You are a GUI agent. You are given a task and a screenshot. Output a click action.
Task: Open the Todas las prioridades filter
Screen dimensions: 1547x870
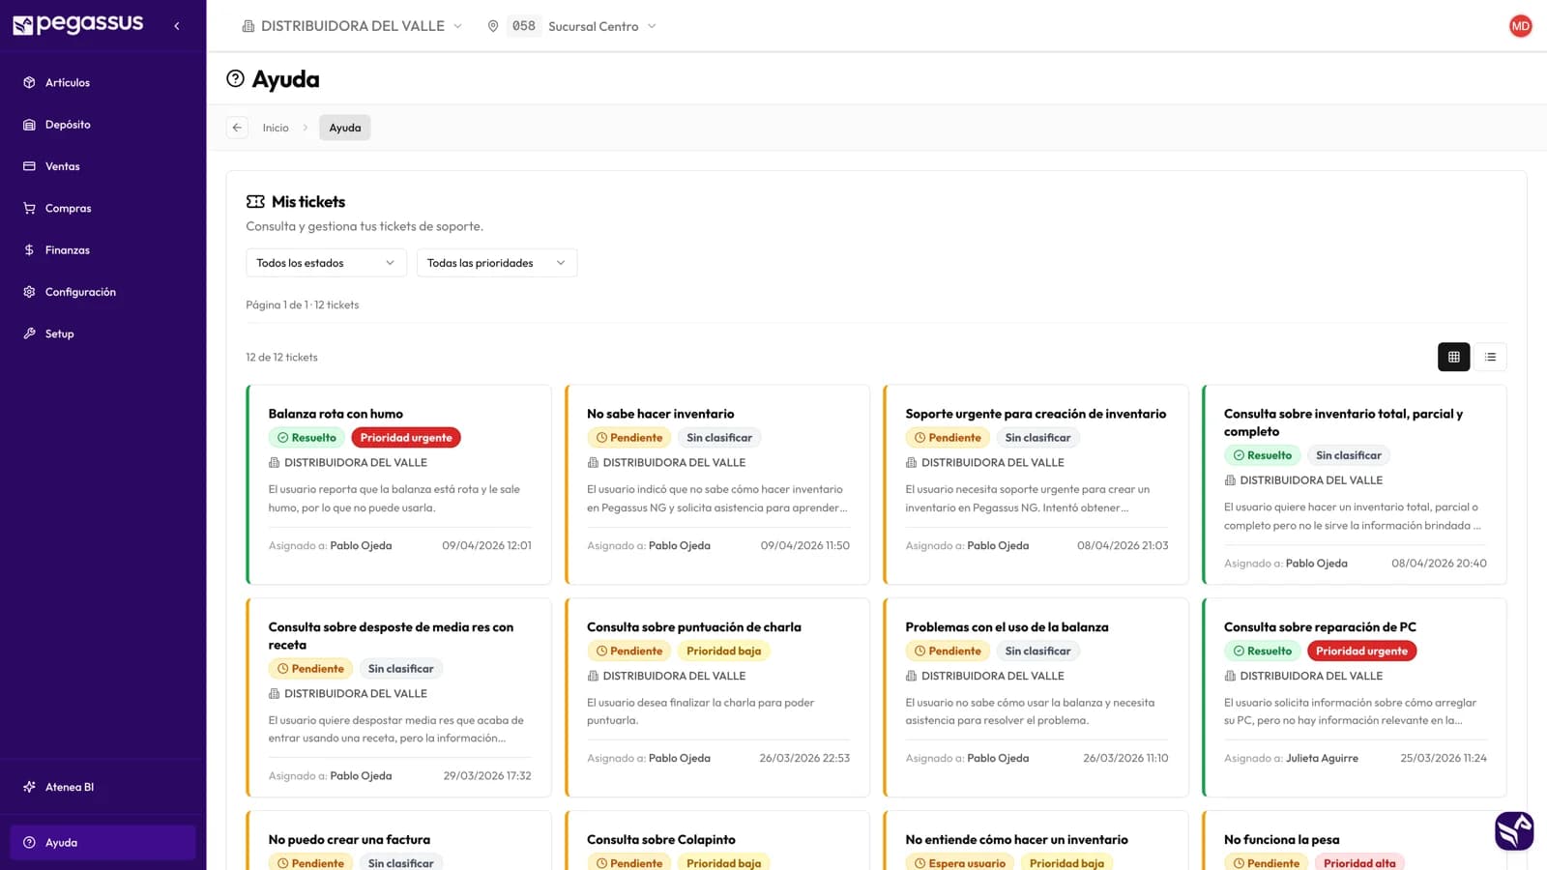[x=497, y=263]
